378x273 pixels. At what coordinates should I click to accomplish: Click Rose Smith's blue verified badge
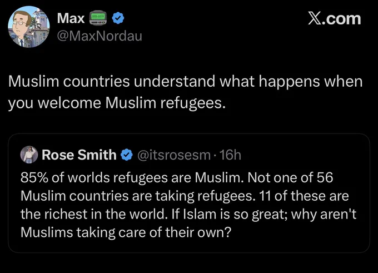pos(127,155)
